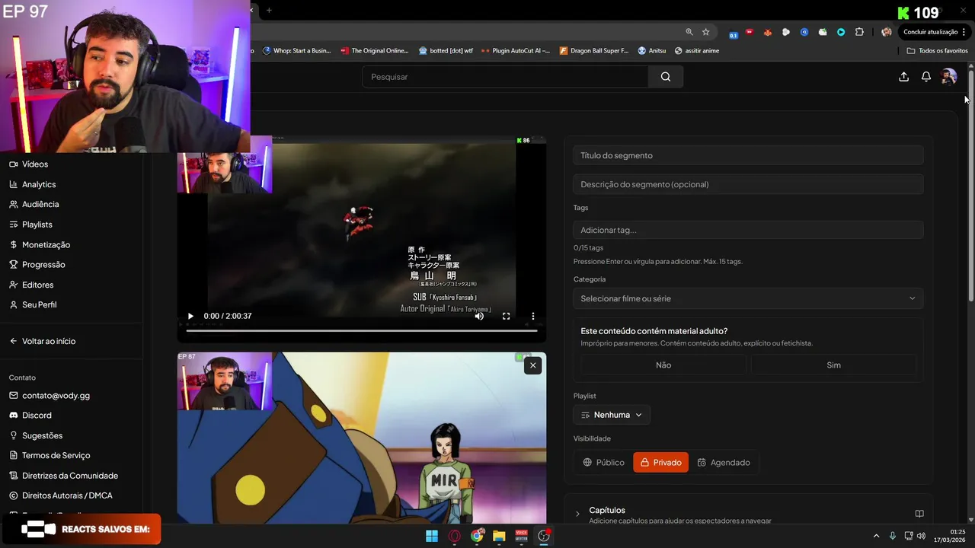Focus the Descrição do segmento field
Image resolution: width=975 pixels, height=548 pixels.
[x=748, y=184]
